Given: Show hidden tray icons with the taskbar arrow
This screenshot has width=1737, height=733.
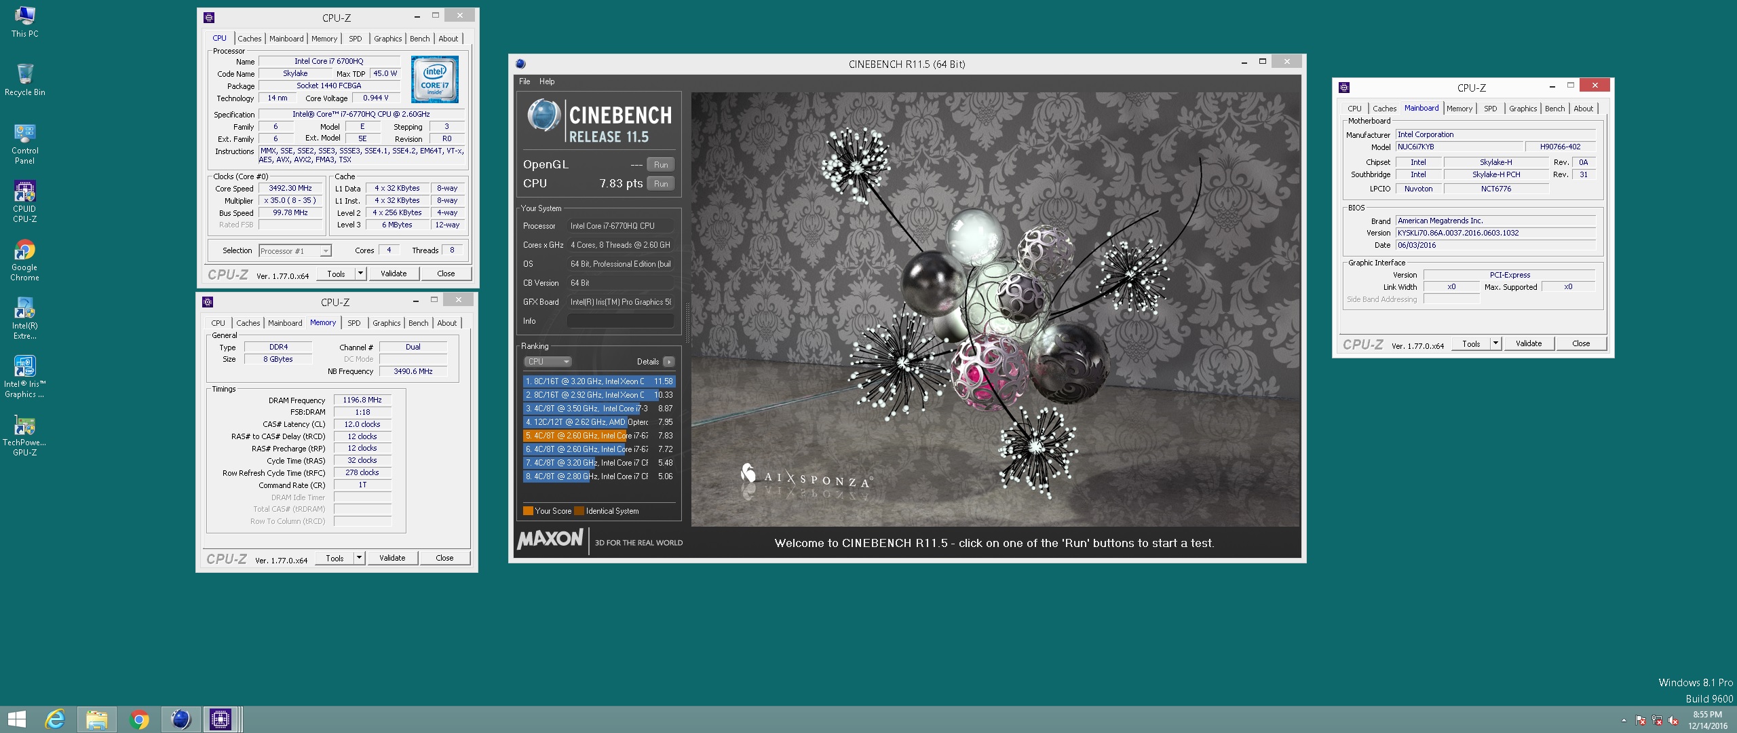Looking at the screenshot, I should (1624, 720).
